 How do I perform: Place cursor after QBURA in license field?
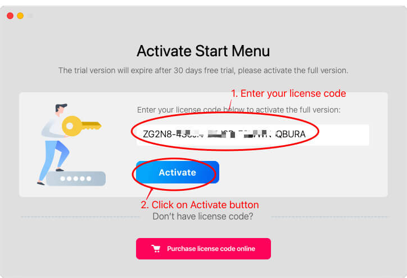point(306,134)
